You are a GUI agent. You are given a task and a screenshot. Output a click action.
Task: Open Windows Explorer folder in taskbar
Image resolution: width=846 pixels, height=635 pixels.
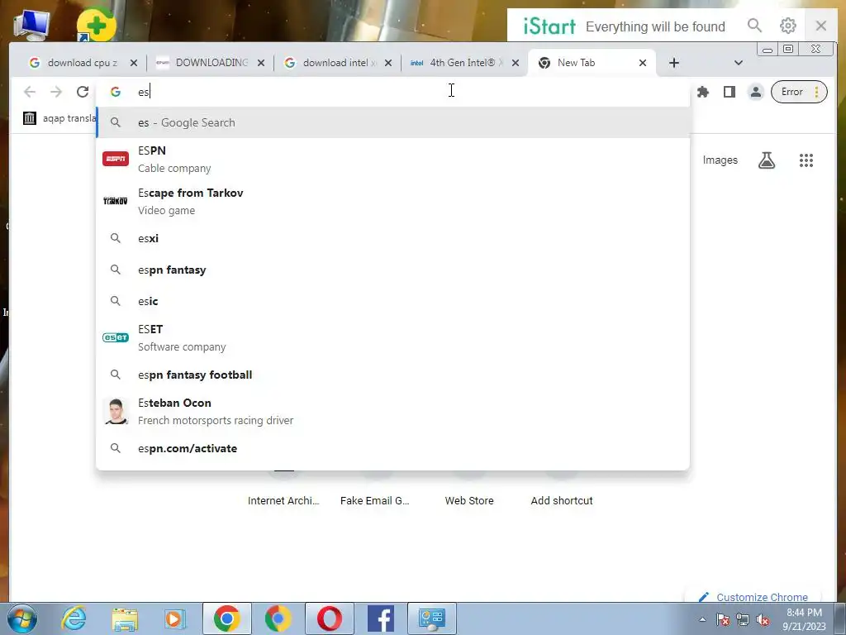click(x=125, y=618)
